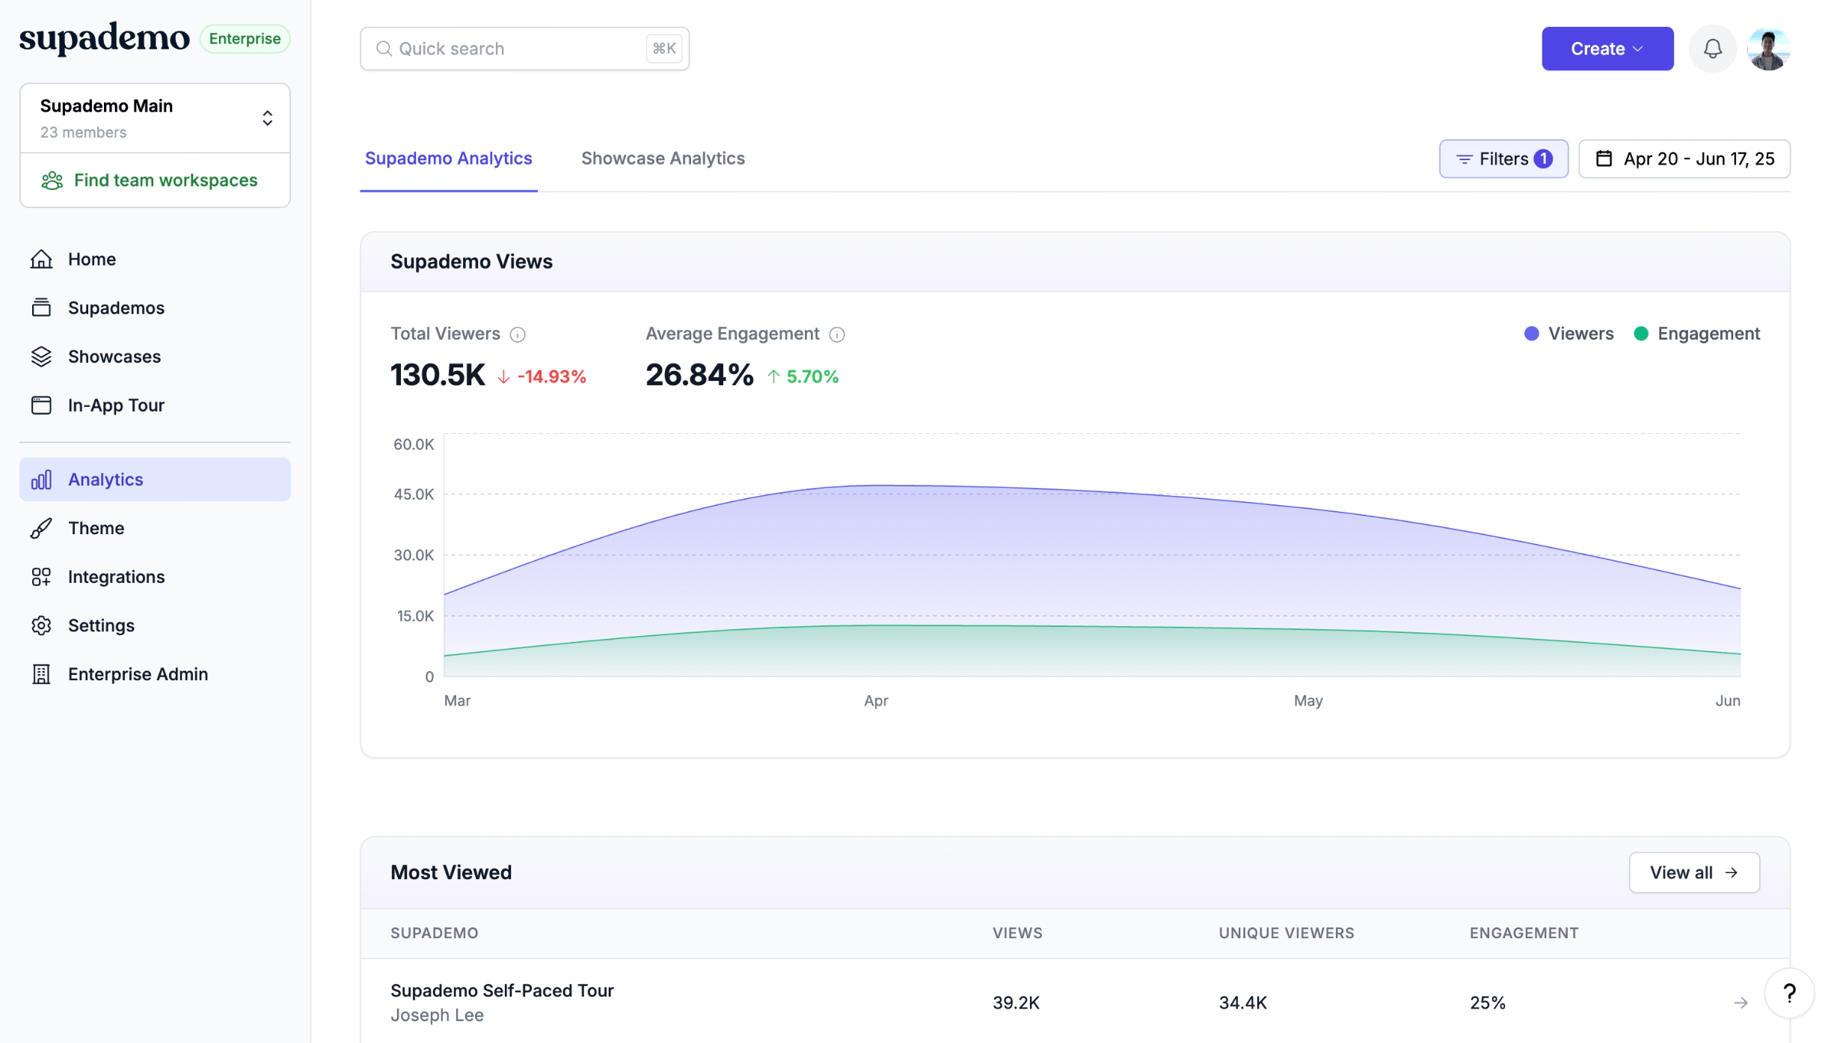Open the Create dropdown button
The height and width of the screenshot is (1043, 1840).
click(x=1607, y=49)
